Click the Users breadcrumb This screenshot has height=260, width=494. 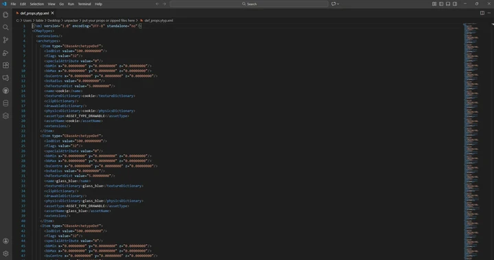coord(27,21)
